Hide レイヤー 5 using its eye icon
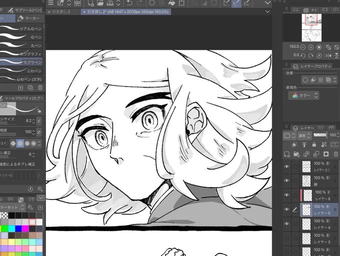 (x=286, y=209)
